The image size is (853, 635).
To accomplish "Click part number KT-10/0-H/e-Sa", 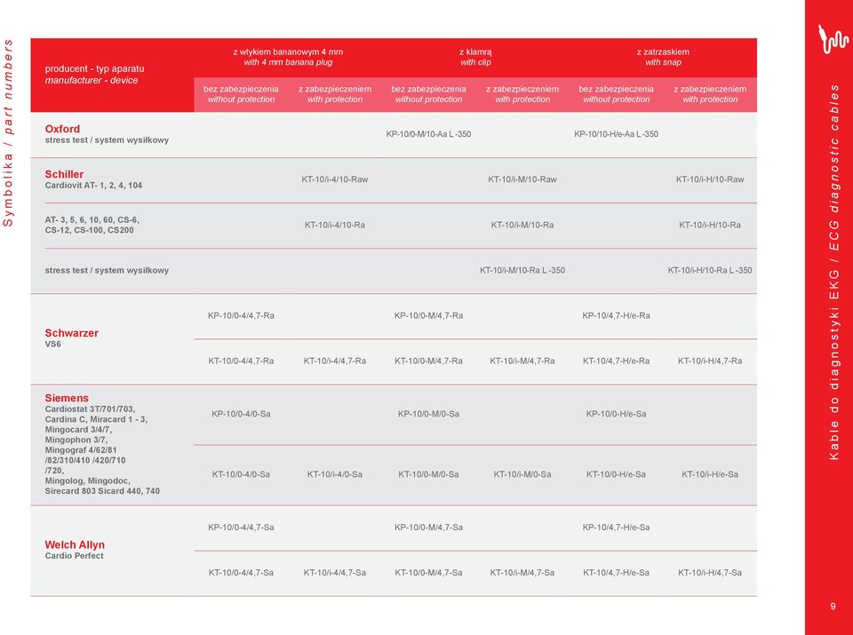I will pos(616,474).
